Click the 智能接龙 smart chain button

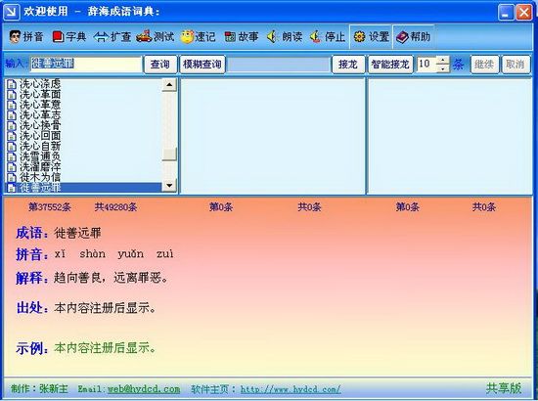point(390,65)
